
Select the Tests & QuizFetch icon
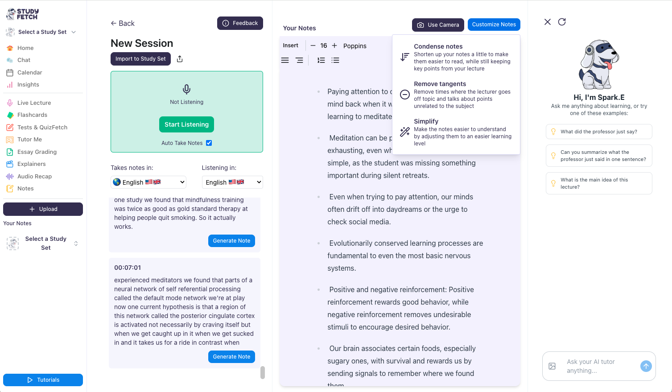coord(10,127)
